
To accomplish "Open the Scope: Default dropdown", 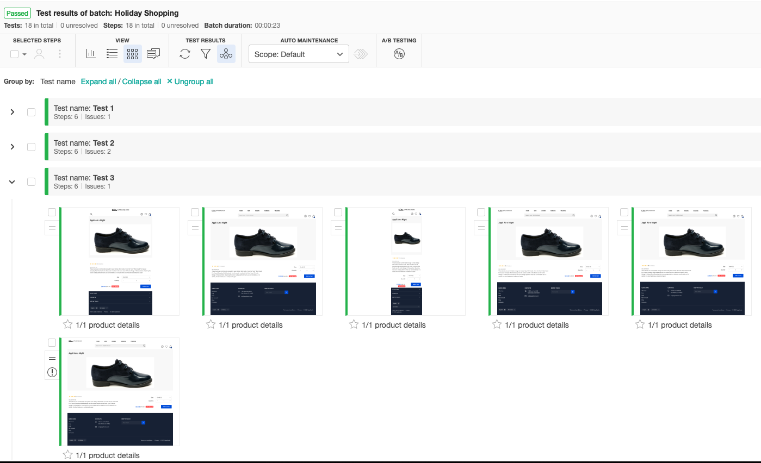I will [x=299, y=54].
